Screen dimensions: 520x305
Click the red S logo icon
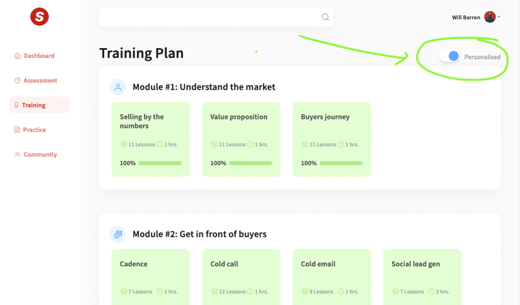tap(39, 17)
